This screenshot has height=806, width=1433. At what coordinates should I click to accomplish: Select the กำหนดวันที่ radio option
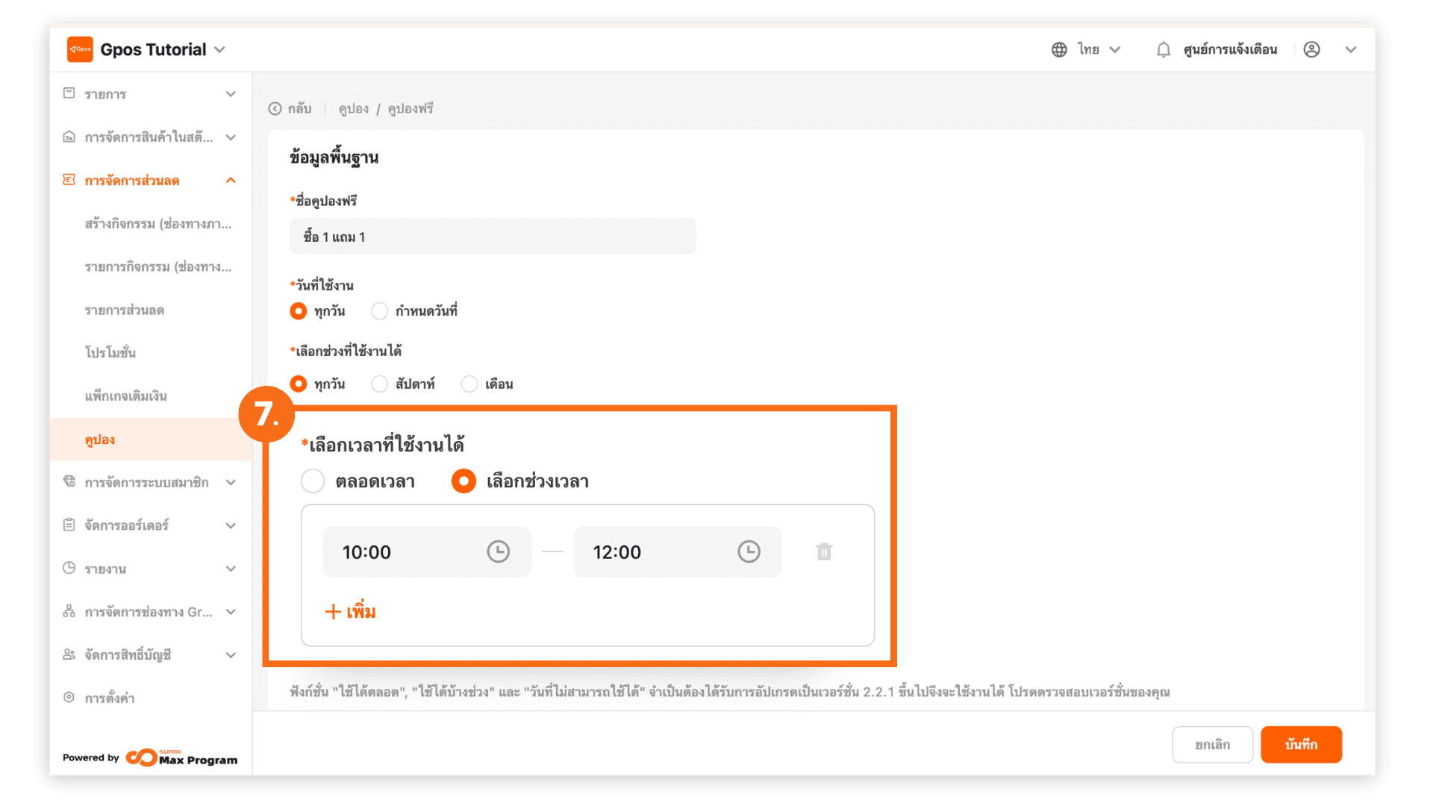[380, 311]
